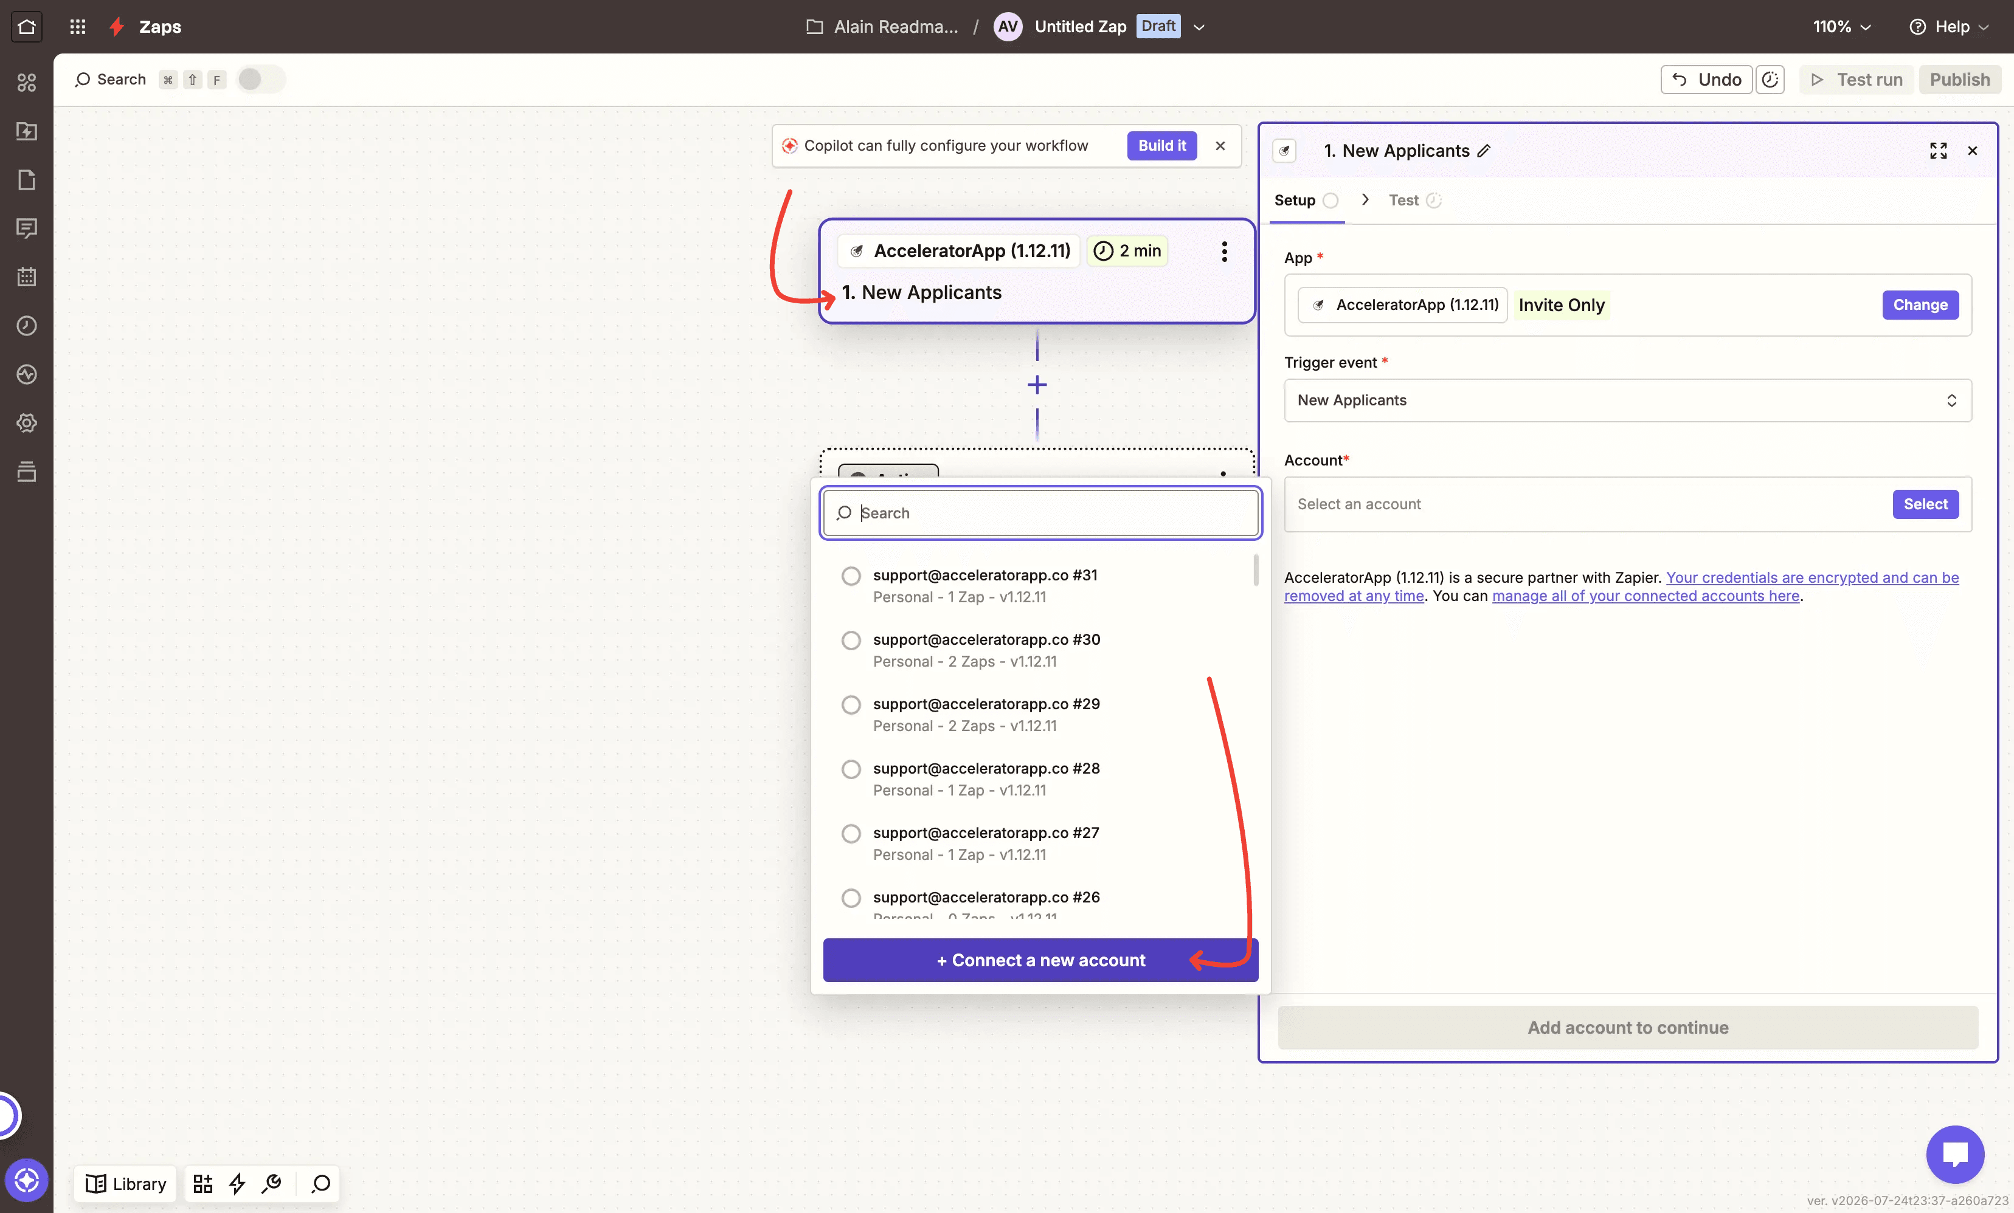Click Change to switch the app
The height and width of the screenshot is (1213, 2014).
1920,304
